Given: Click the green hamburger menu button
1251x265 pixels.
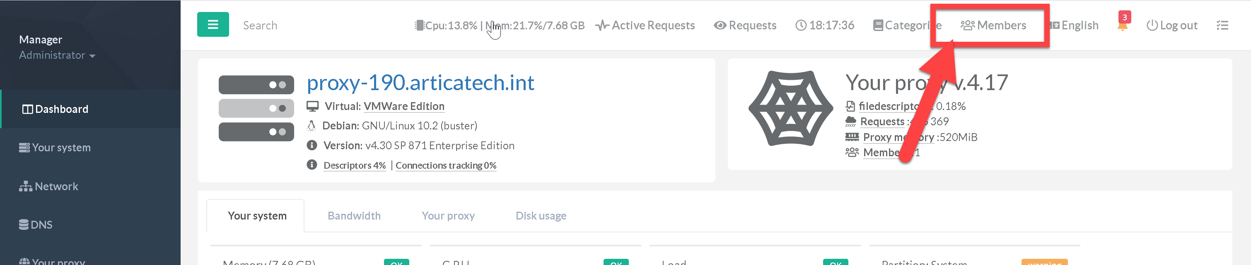Looking at the screenshot, I should click(x=213, y=25).
